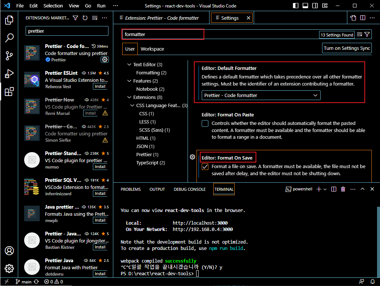Viewport: 380px width, 286px height.
Task: Kill the terminal with trash icon
Action: tap(343, 189)
